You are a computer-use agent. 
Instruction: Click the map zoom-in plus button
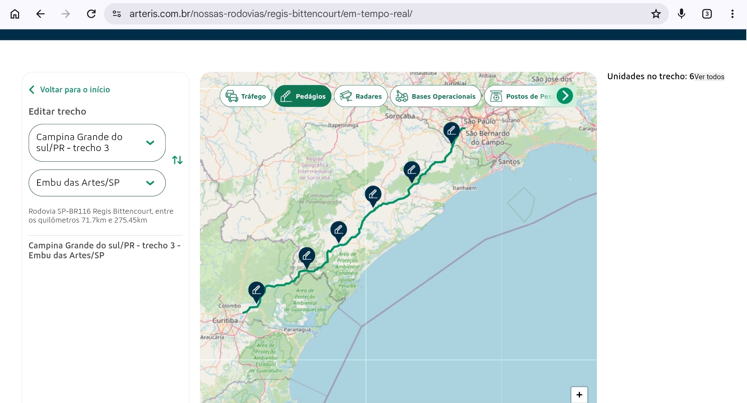[x=579, y=395]
